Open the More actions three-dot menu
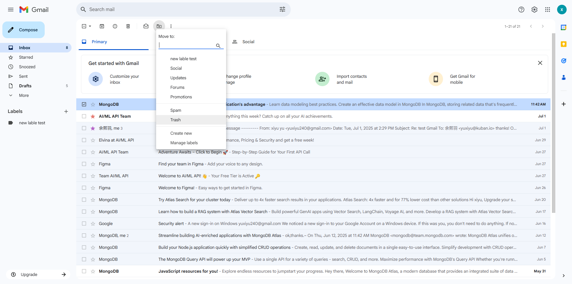This screenshot has height=284, width=572. [171, 26]
